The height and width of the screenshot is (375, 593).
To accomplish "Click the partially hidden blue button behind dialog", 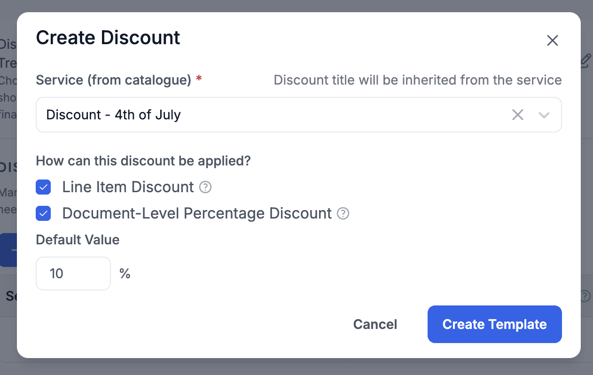I will click(x=8, y=250).
